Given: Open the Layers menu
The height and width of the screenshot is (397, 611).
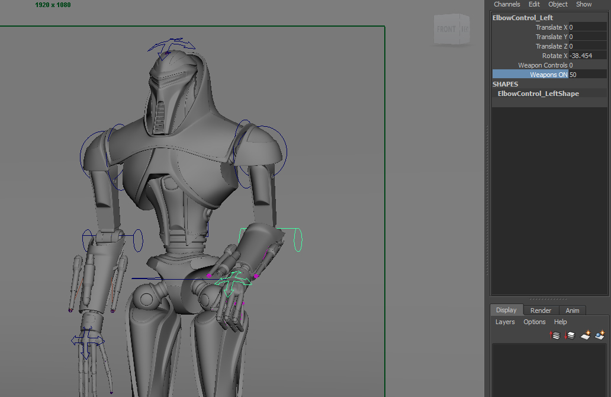Looking at the screenshot, I should (x=504, y=322).
